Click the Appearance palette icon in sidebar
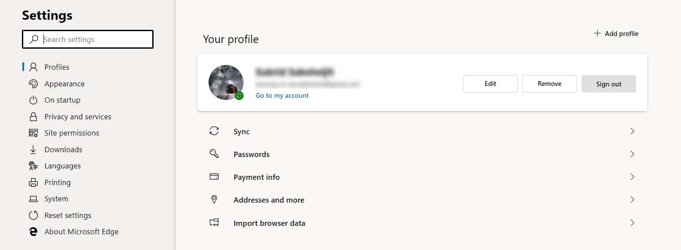681x250 pixels. pyautogui.click(x=33, y=84)
